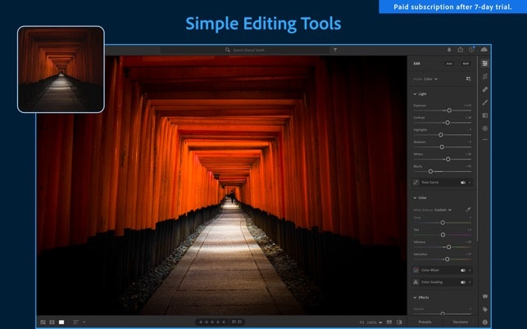The height and width of the screenshot is (329, 527).
Task: Select the Brush masking tool
Action: (484, 102)
